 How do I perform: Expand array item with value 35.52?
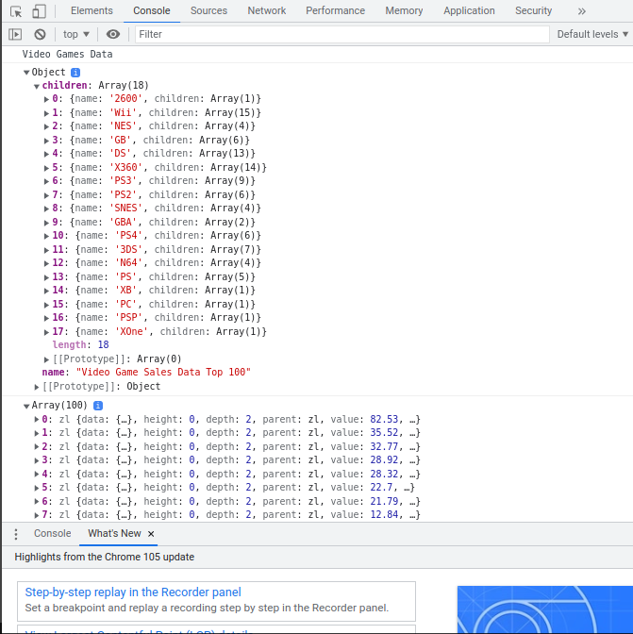coord(37,433)
